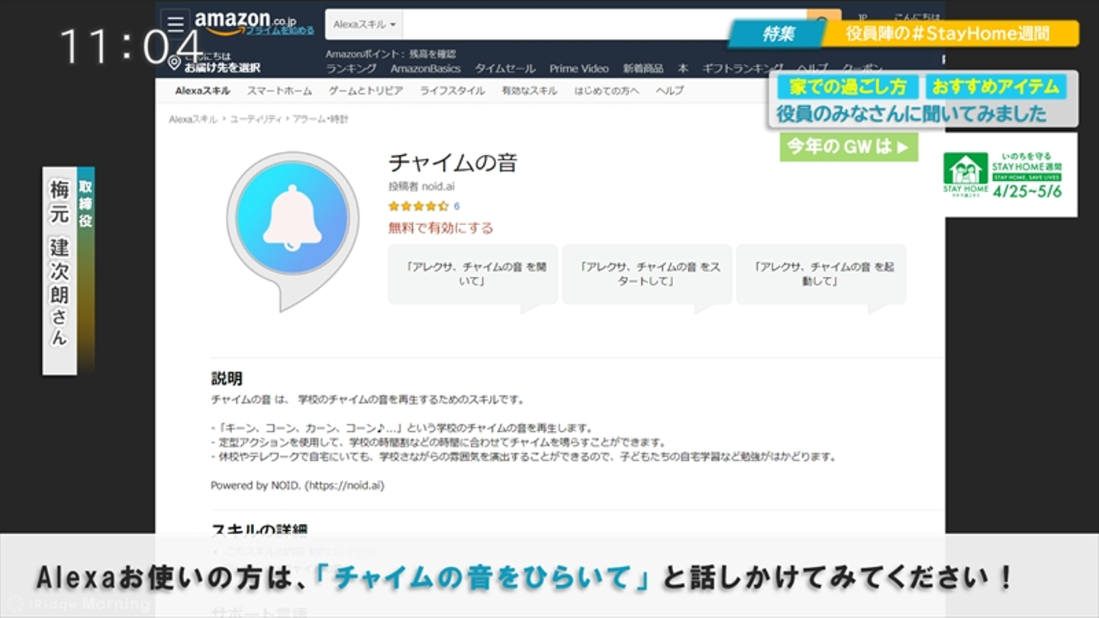Image resolution: width=1099 pixels, height=618 pixels.
Task: Switch to the ライフスタイル tab
Action: pos(452,91)
